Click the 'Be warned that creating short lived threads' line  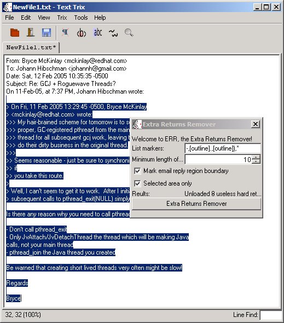pos(94,268)
